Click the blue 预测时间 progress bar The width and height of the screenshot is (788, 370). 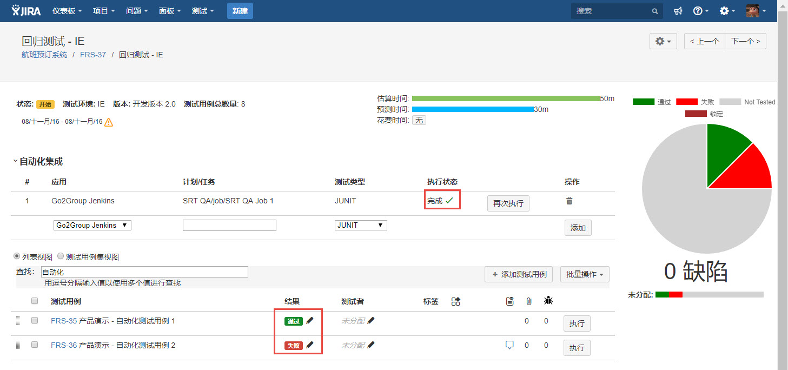coord(473,109)
